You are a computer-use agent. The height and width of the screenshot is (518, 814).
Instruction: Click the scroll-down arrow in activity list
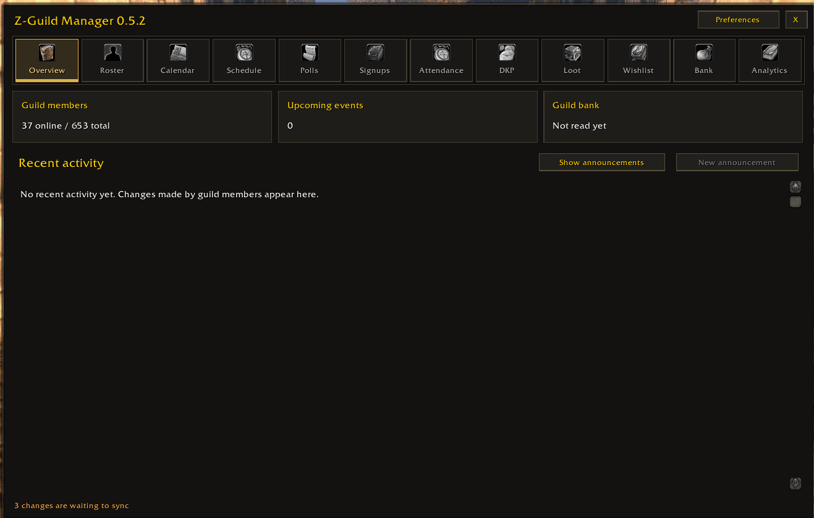point(795,483)
